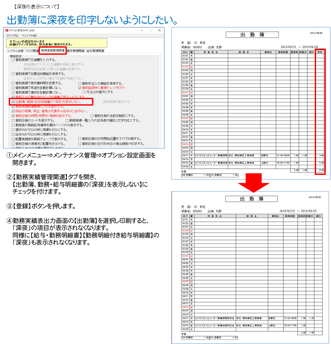Toggle 出勤簿「深夜」を表示しない checkbox

click(x=13, y=102)
